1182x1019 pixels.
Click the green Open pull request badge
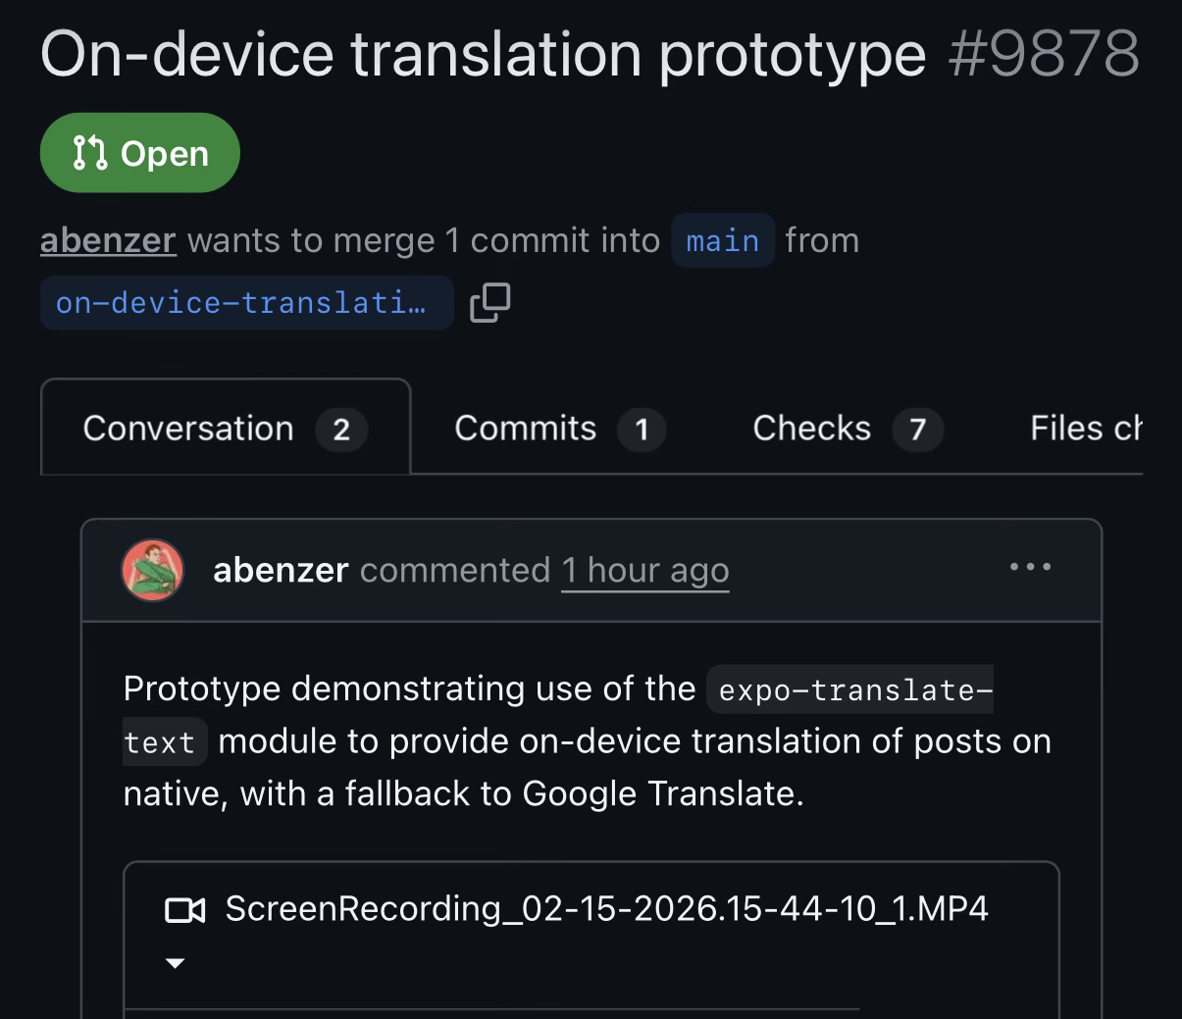(140, 153)
